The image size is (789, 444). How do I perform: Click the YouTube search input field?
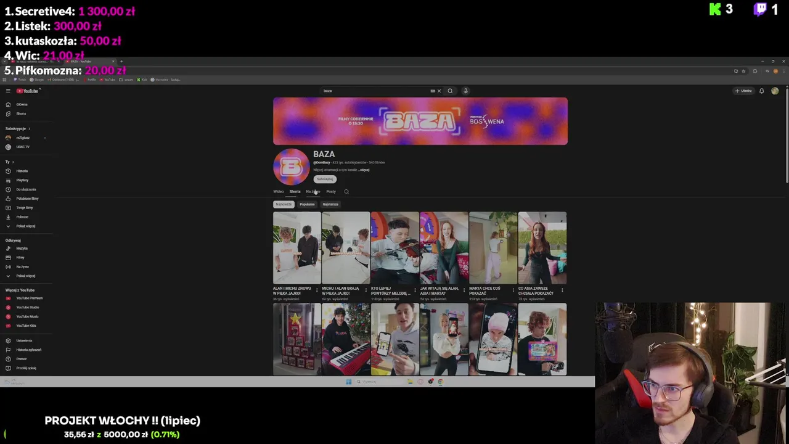pos(376,91)
